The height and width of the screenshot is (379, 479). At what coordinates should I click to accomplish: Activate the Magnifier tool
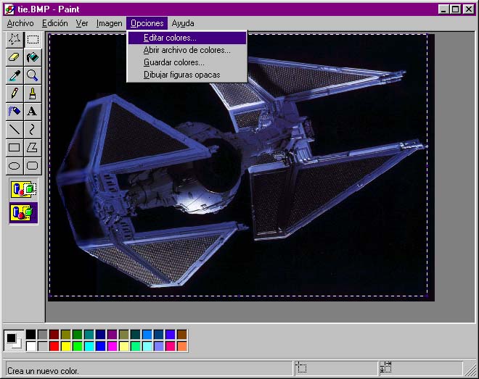coord(33,75)
